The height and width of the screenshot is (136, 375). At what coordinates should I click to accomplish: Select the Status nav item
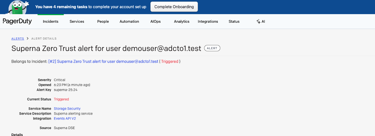(x=234, y=21)
